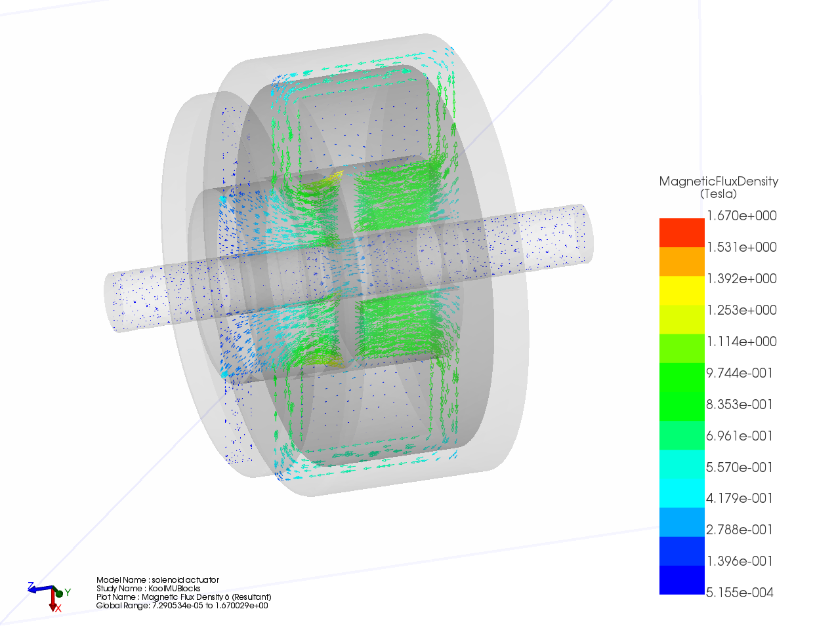Click the 1.670e+000 maximum legend value
This screenshot has width=813, height=628.
(741, 216)
